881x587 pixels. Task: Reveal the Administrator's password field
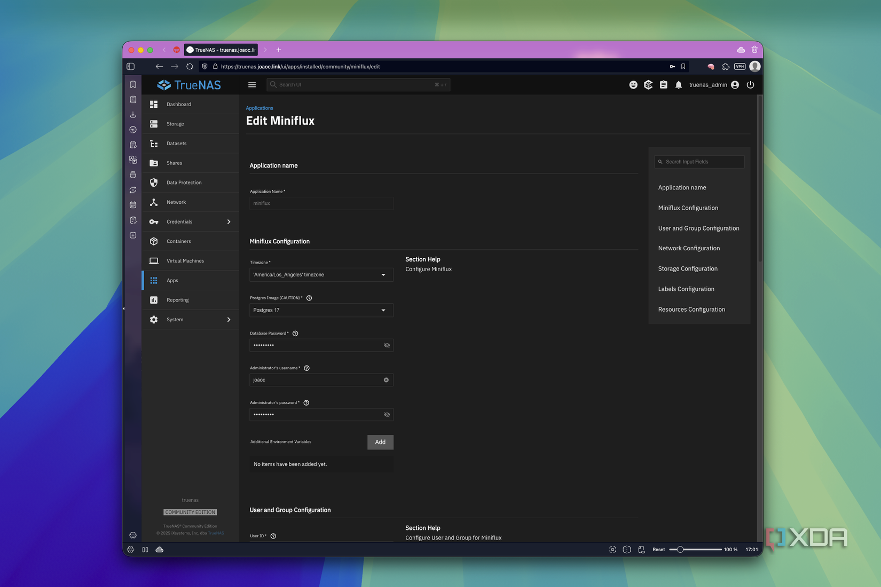pos(387,414)
